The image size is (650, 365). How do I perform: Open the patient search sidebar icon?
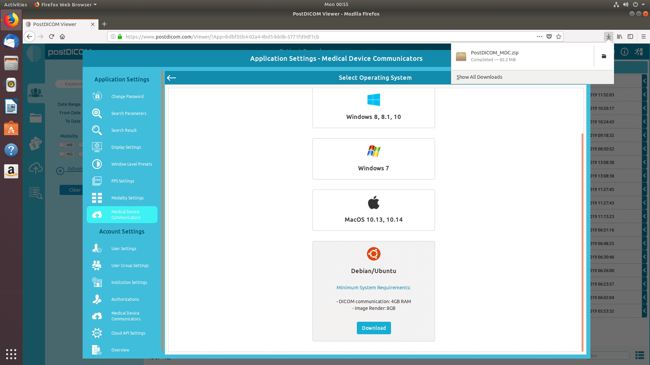(x=36, y=93)
